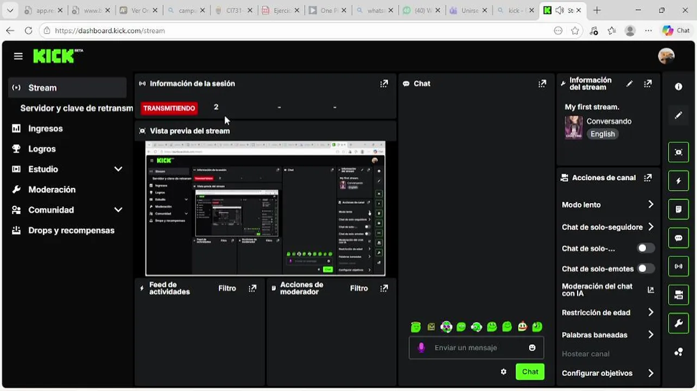Pop out the Chat panel

[x=542, y=84]
